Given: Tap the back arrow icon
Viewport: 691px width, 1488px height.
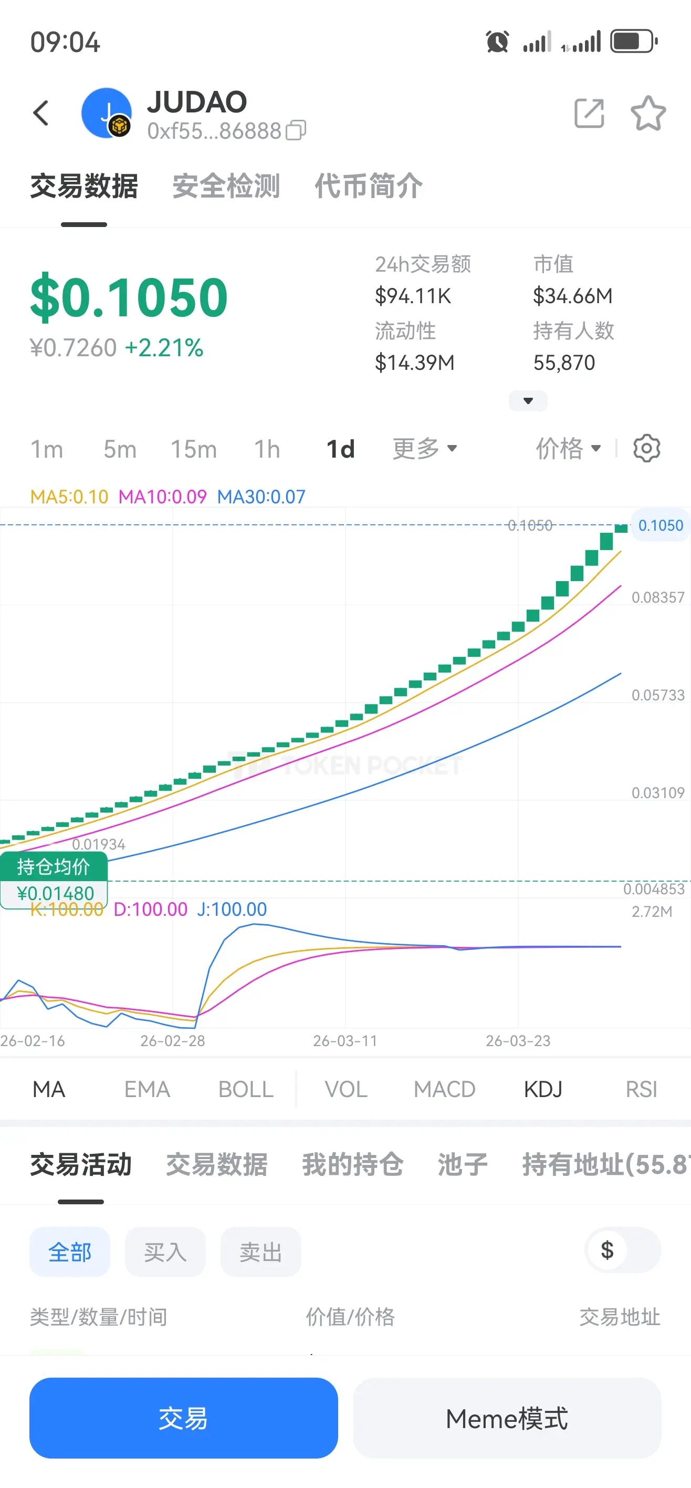Looking at the screenshot, I should [41, 112].
